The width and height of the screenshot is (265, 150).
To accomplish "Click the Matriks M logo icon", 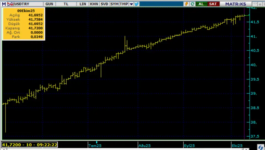I will (x=4, y=4).
